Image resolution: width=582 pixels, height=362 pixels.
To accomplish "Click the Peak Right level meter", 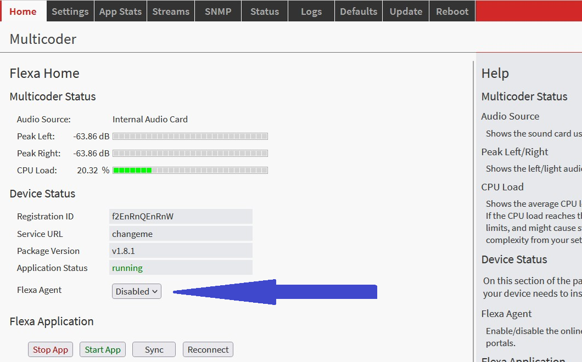I will coord(190,153).
